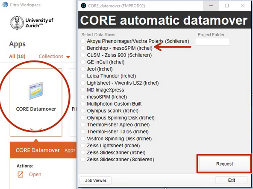Select Akoya PhenoImager/Vectra Polaris (Schlieren) radio button
The image size is (253, 189).
tap(83, 41)
